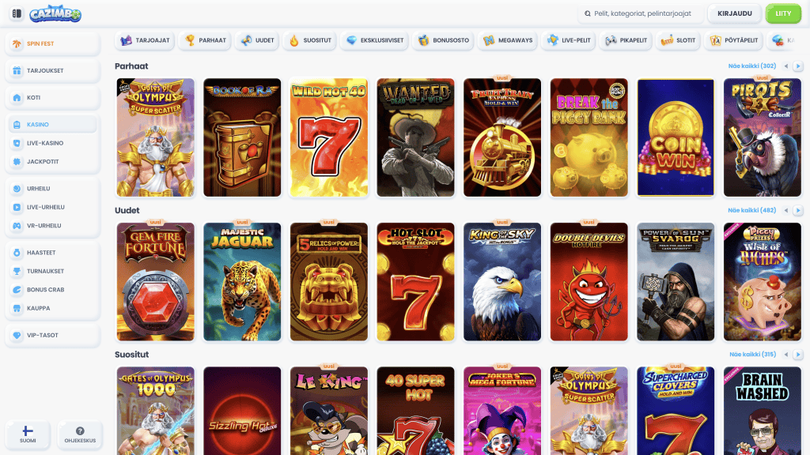Click Näe kaikki (482) link
This screenshot has width=810, height=455.
tap(751, 210)
